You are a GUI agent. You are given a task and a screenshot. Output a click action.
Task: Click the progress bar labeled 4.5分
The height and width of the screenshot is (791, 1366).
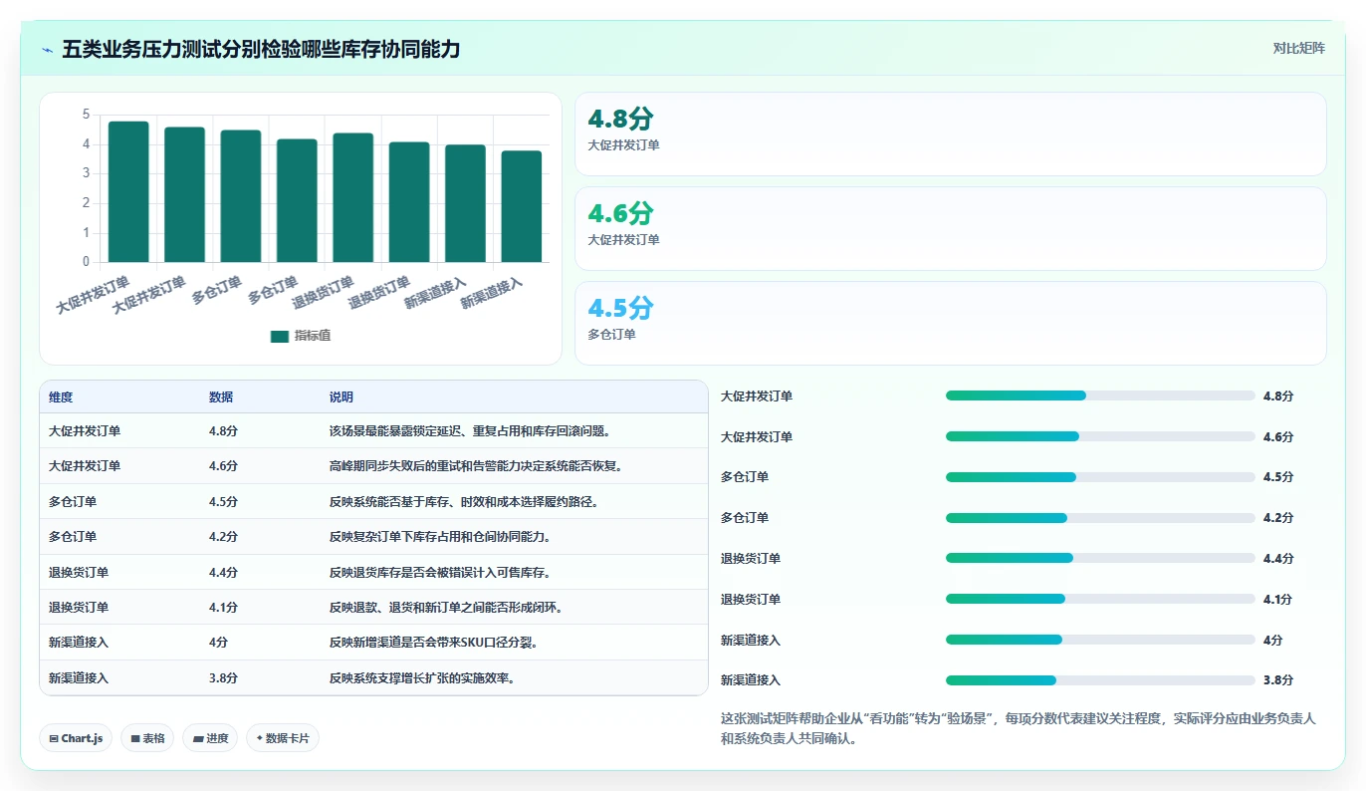(1100, 477)
